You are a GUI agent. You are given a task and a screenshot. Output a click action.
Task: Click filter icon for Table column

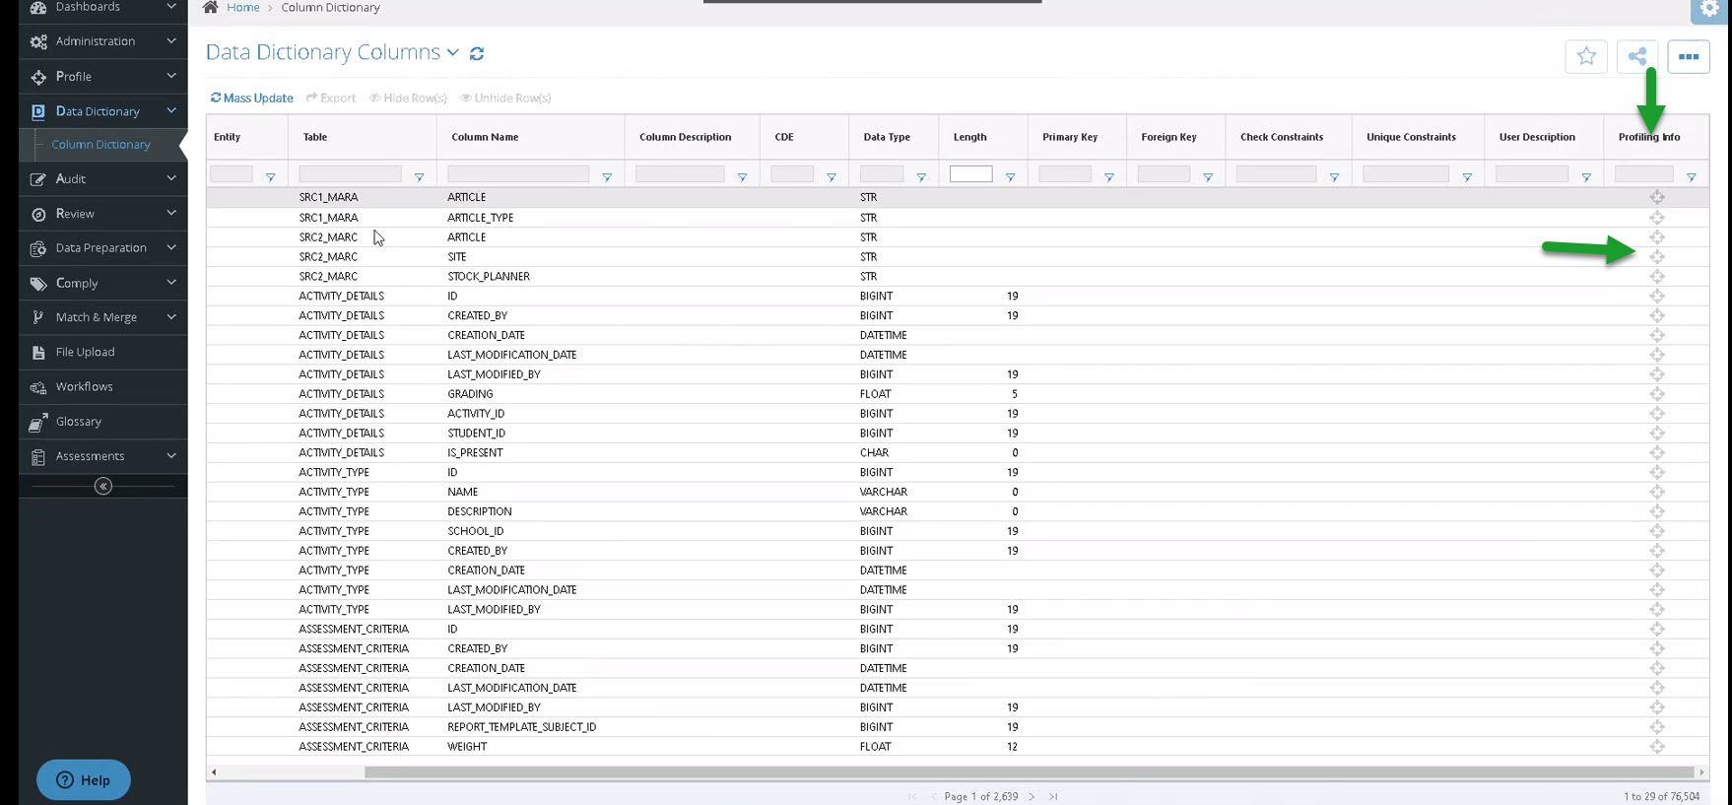pyautogui.click(x=419, y=177)
